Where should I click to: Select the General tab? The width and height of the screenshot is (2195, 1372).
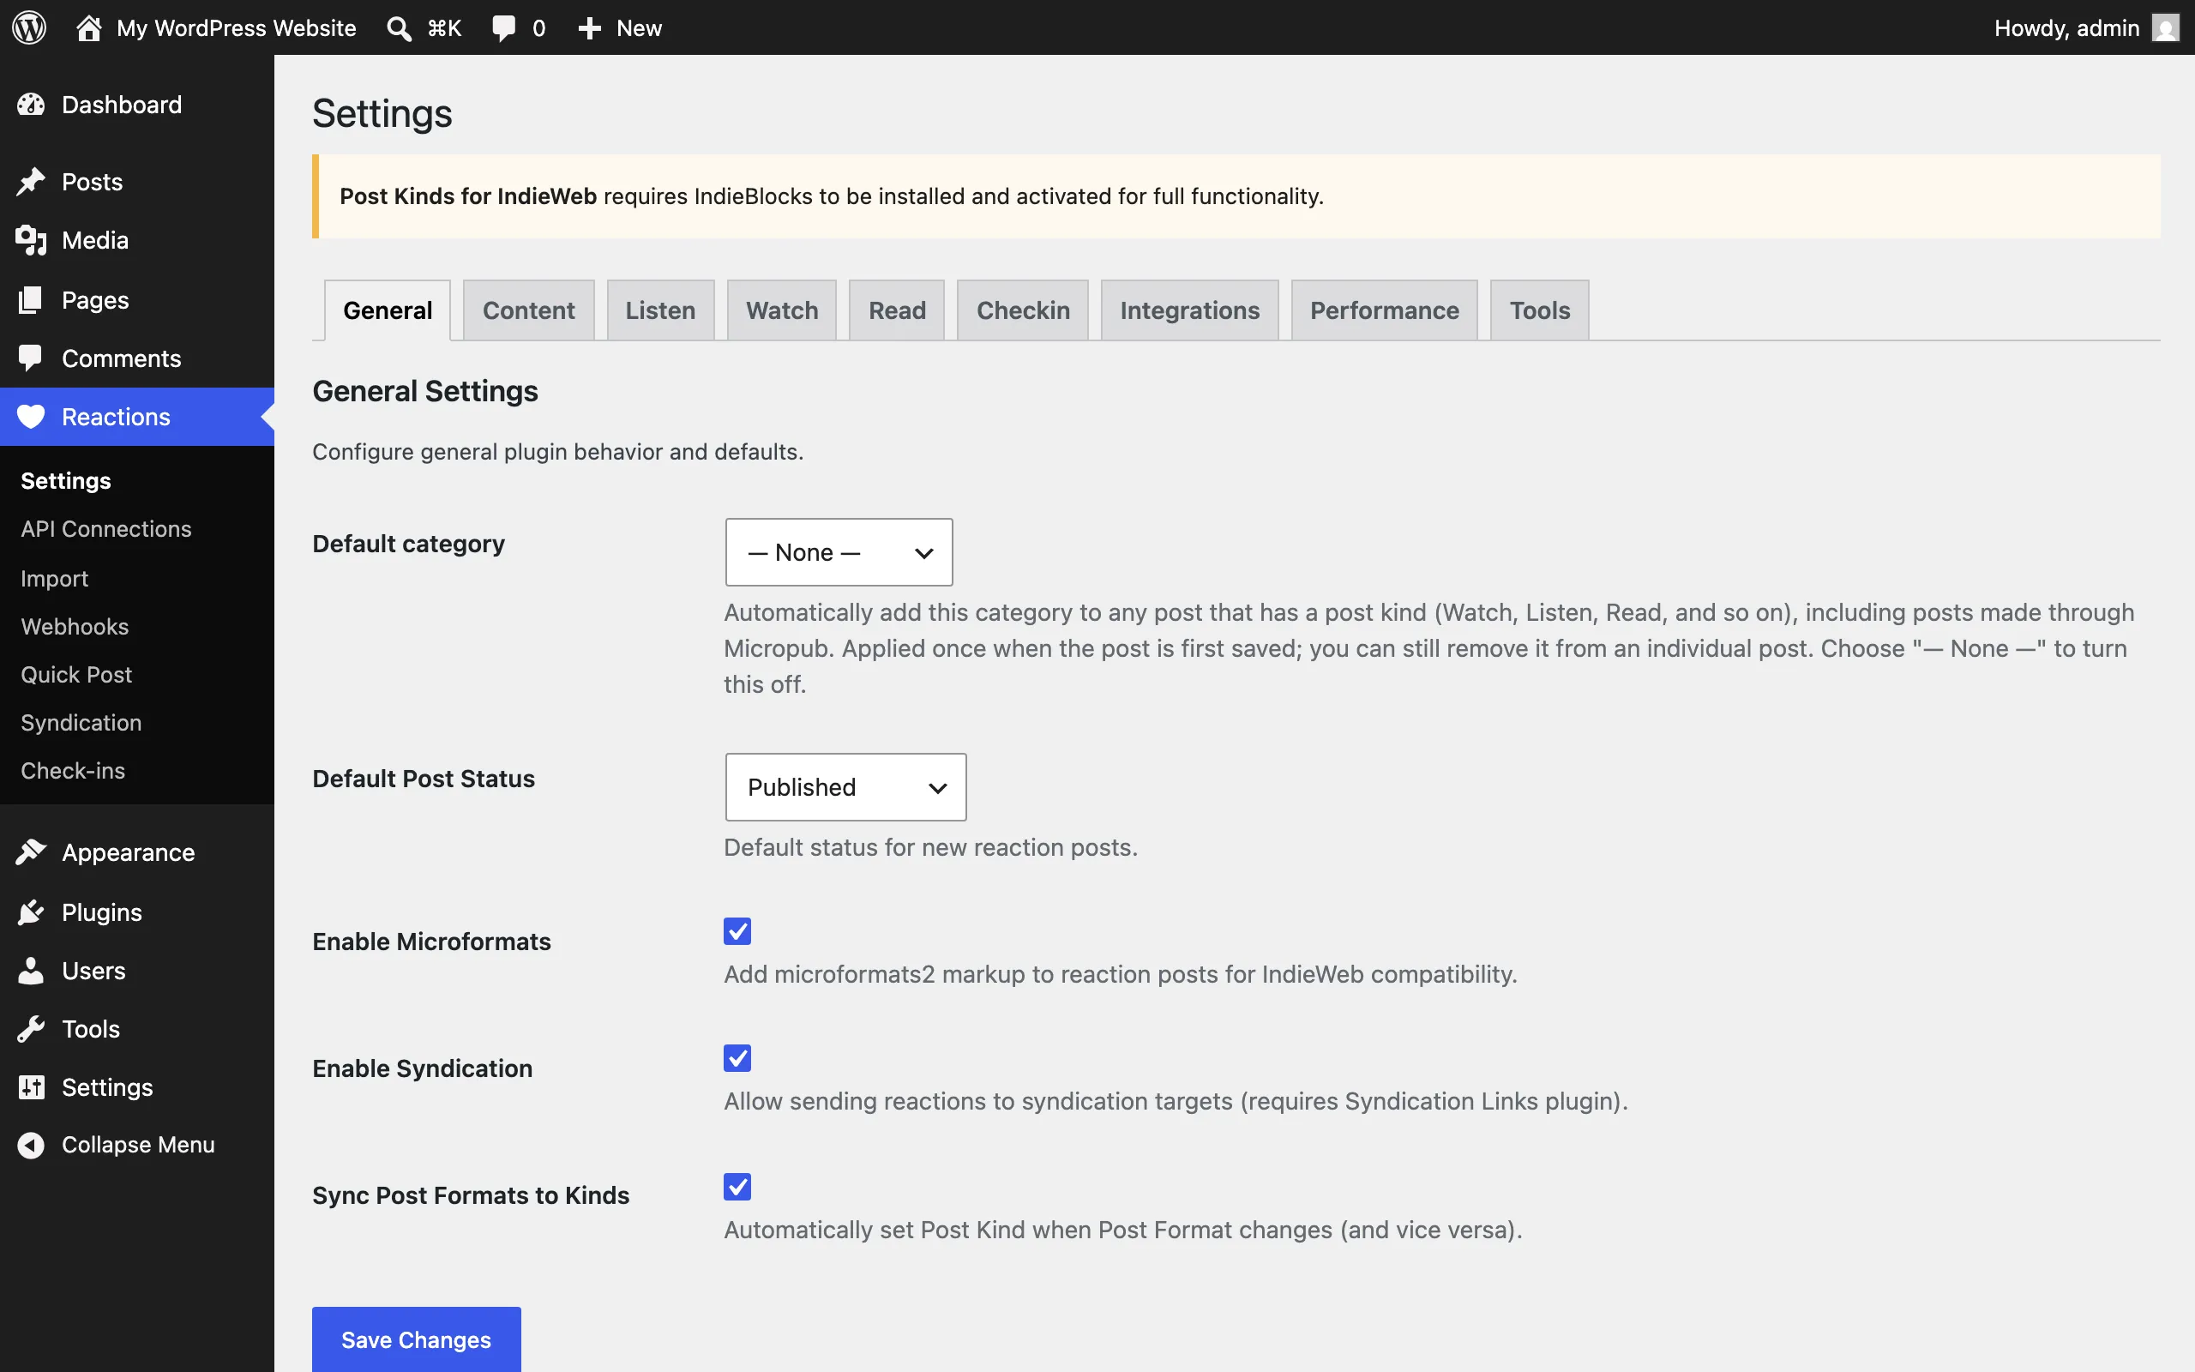(388, 310)
